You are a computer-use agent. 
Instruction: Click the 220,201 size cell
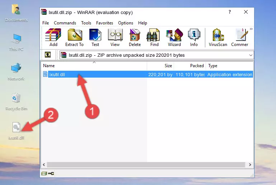click(x=160, y=74)
